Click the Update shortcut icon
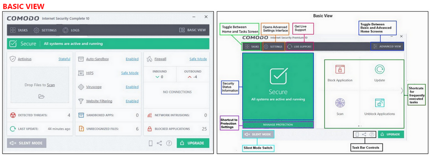 click(379, 69)
